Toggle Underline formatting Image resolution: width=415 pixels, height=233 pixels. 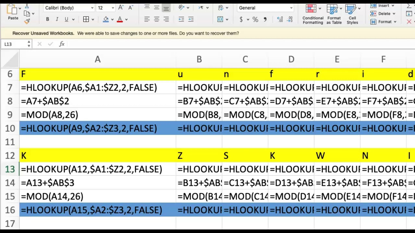coord(66,19)
